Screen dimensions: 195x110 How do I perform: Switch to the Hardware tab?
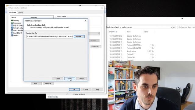point(12,13)
